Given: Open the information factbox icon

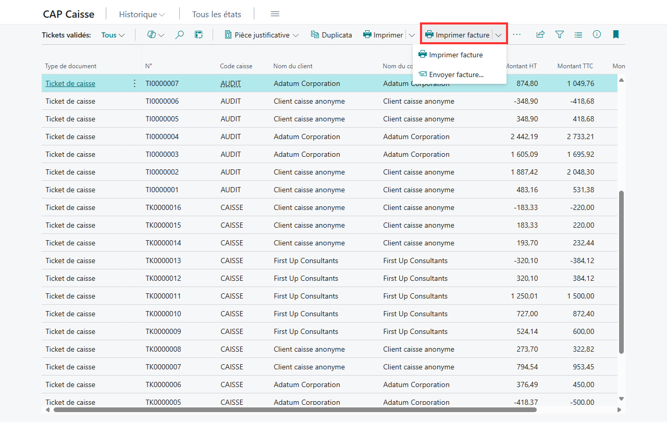Looking at the screenshot, I should 597,35.
